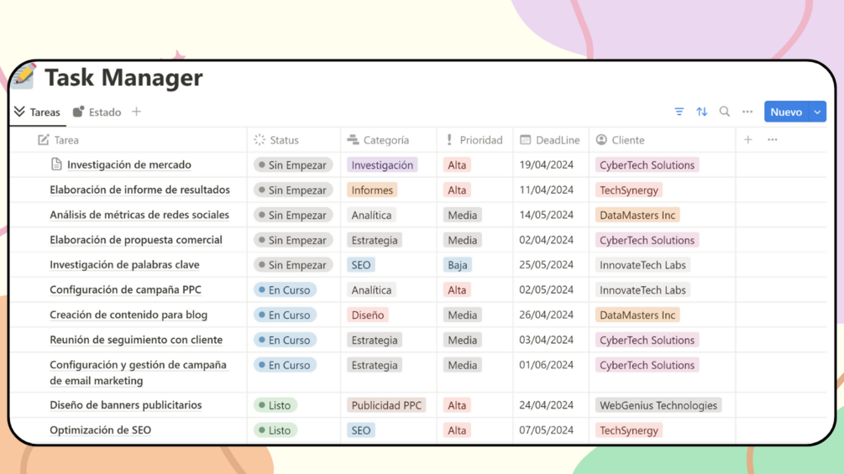Select the Baja priority tag
Viewport: 844px width, 474px height.
(x=458, y=265)
